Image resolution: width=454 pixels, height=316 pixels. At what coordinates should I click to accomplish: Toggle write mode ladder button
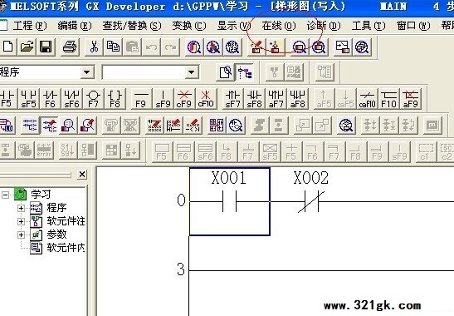[x=50, y=125]
